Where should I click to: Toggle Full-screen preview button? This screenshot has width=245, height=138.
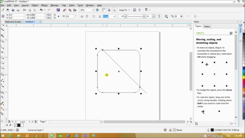coord(97,10)
